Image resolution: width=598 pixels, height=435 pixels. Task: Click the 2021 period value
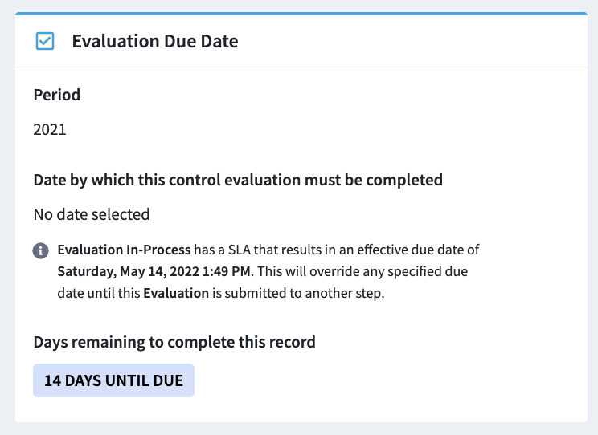50,129
